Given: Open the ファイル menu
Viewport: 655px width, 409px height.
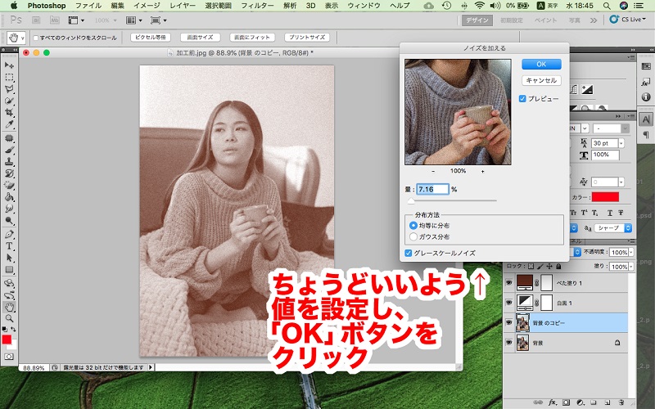Looking at the screenshot, I should 88,6.
